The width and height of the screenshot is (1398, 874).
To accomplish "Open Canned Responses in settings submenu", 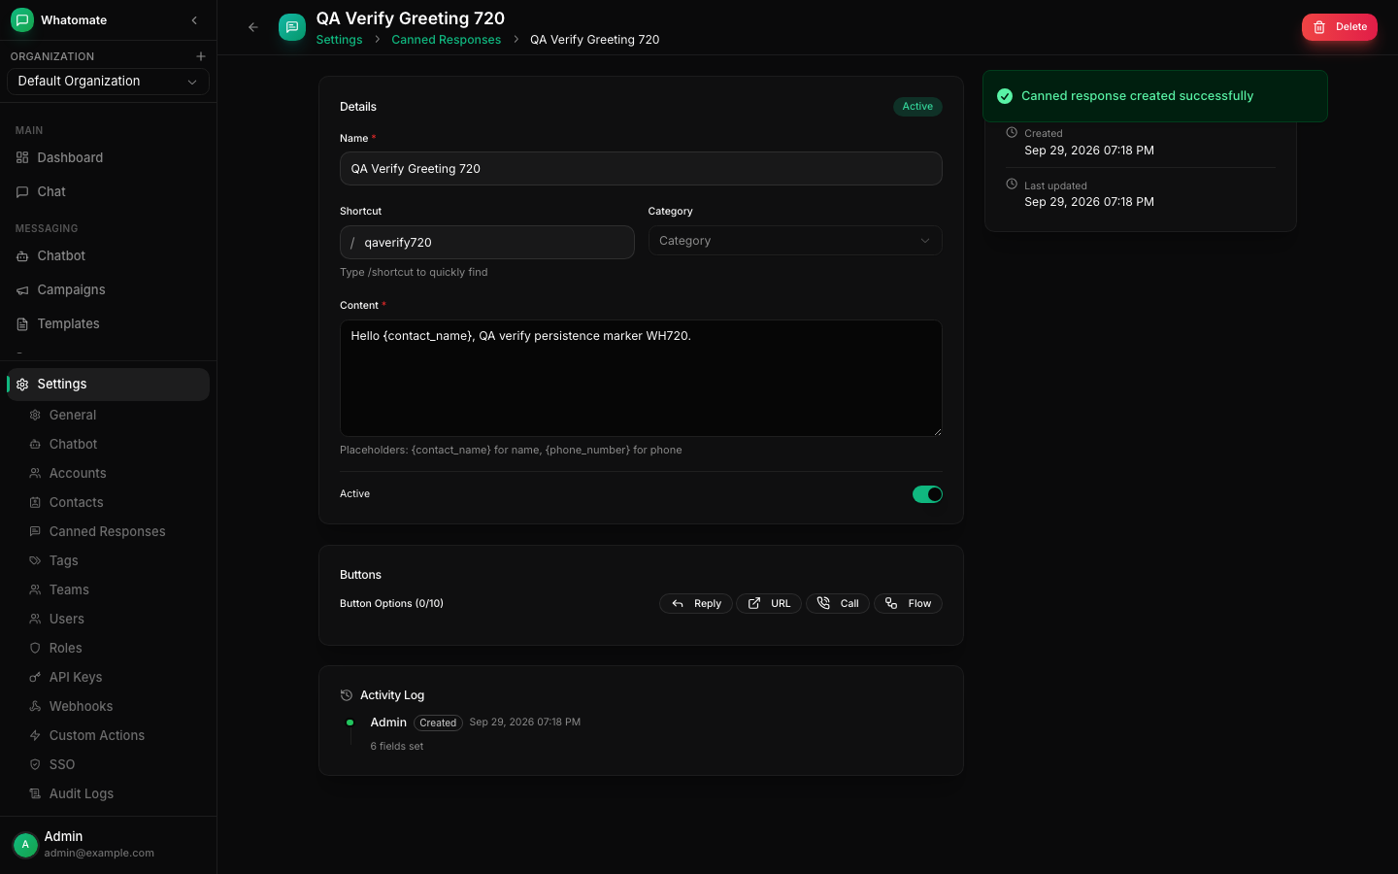I will pos(108,531).
